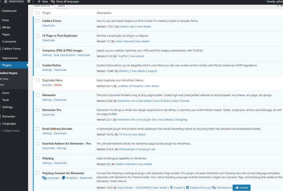
Task: View details for TinyPNG plugin
Action: pos(137,56)
